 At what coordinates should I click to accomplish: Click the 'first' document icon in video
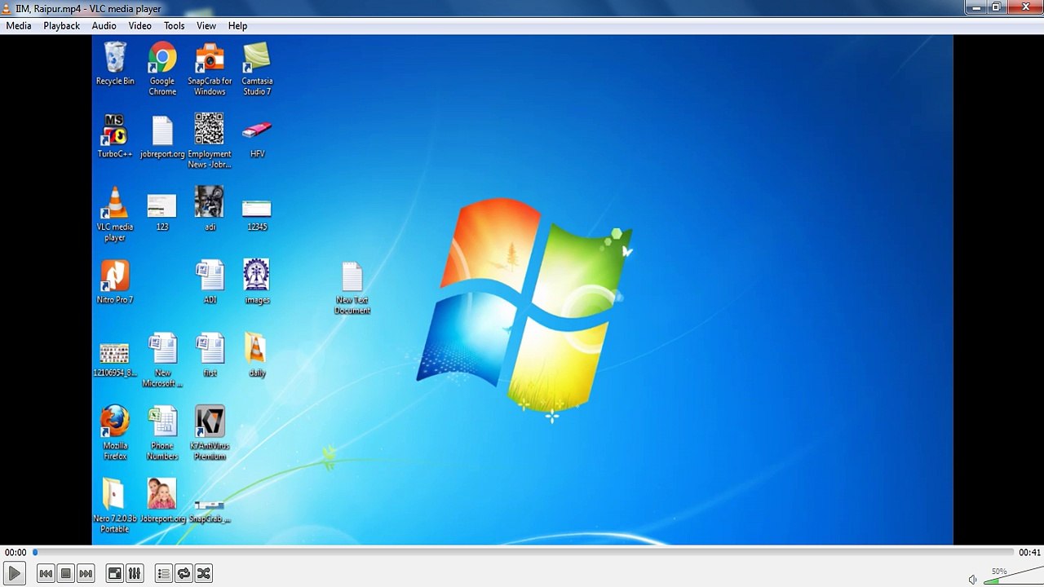210,355
